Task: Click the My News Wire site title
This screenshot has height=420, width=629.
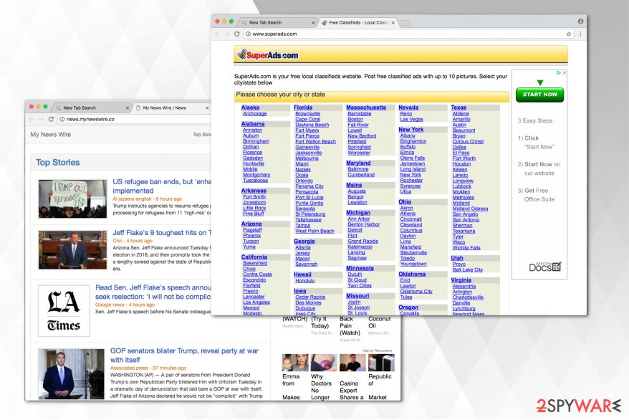Action: tap(51, 134)
